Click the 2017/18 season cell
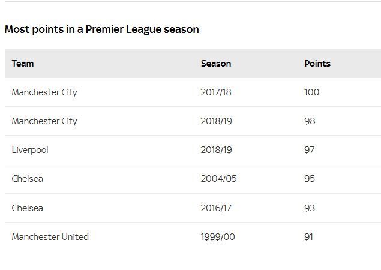 pyautogui.click(x=216, y=92)
